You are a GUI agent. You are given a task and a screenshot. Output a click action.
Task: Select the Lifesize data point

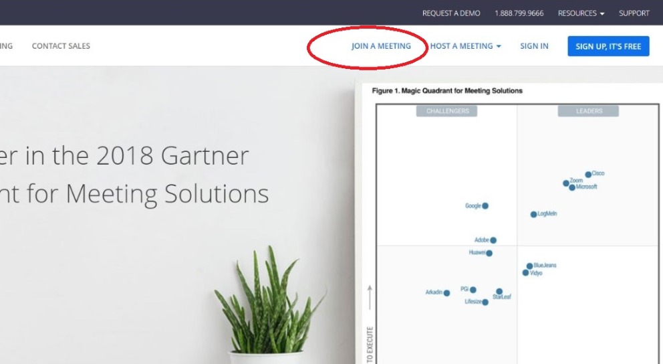(485, 302)
